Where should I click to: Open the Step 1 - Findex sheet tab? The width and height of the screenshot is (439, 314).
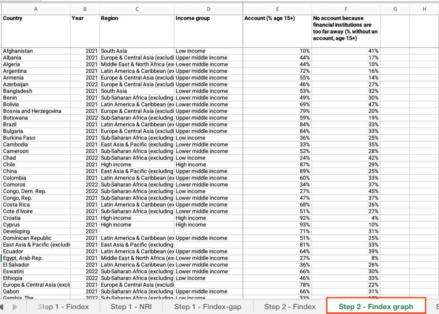coord(63,307)
